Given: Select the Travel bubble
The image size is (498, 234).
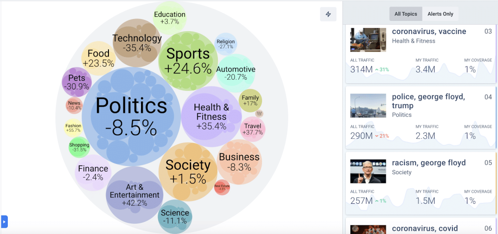Looking at the screenshot, I should point(252,129).
